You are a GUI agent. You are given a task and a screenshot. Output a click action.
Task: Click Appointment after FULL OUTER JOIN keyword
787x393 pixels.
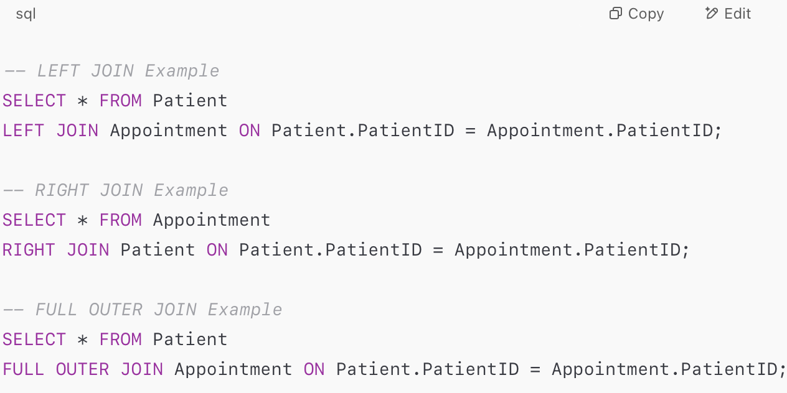point(233,369)
